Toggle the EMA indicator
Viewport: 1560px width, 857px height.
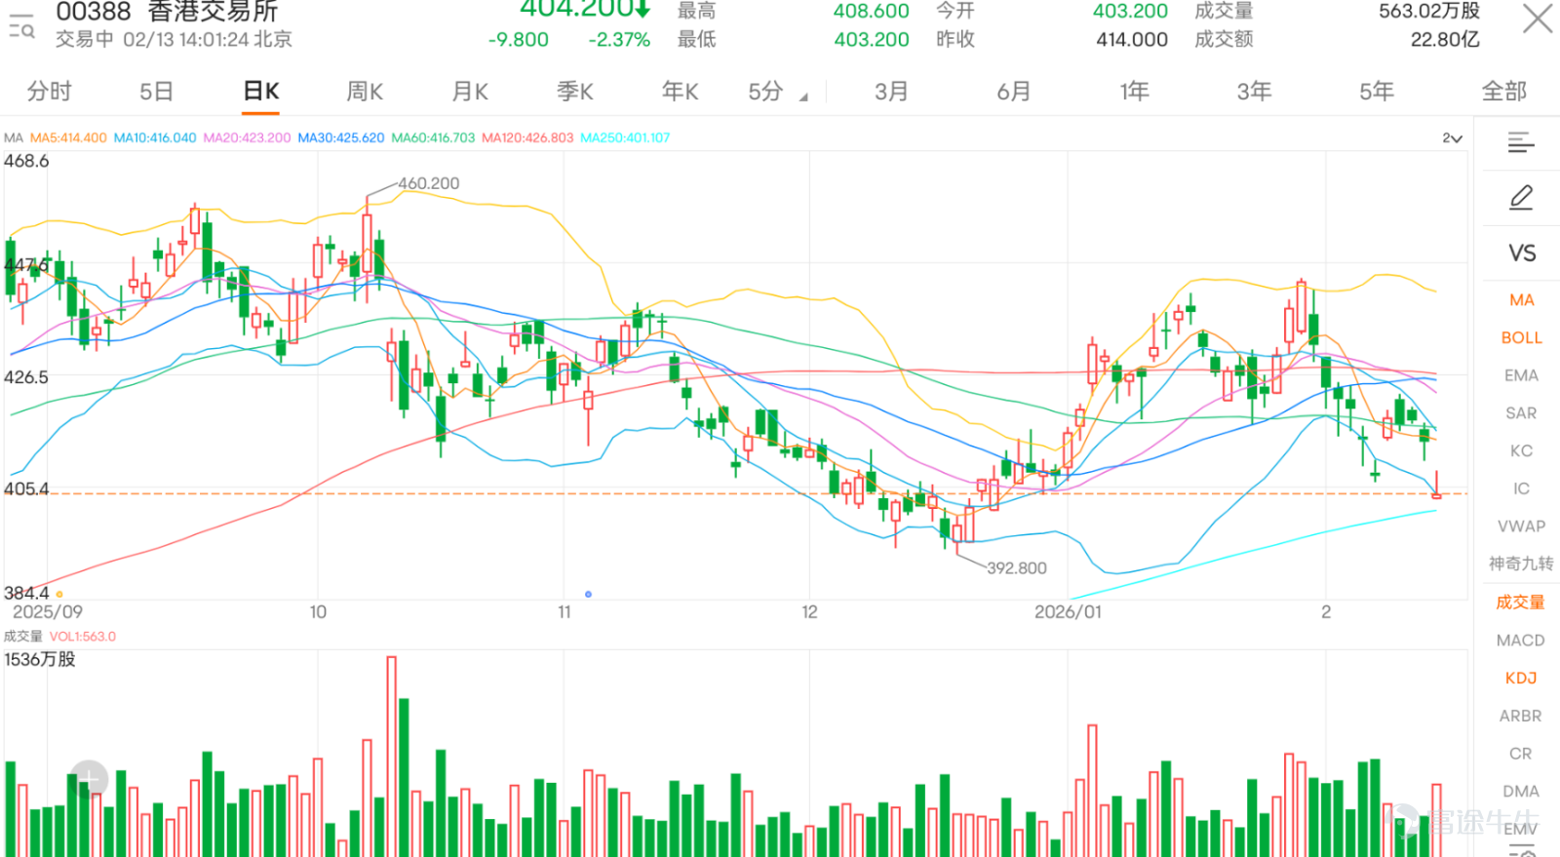coord(1522,375)
